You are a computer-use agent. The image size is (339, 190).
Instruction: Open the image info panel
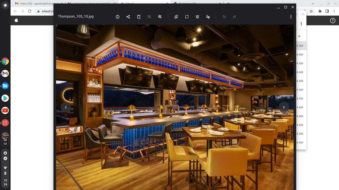[x=118, y=17]
